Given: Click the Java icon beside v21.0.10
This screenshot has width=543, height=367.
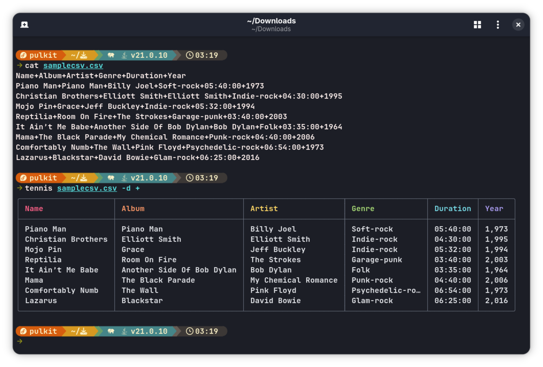Looking at the screenshot, I should coord(124,55).
